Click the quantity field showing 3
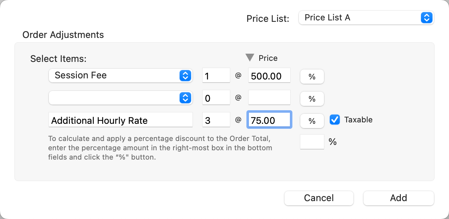 pos(216,120)
